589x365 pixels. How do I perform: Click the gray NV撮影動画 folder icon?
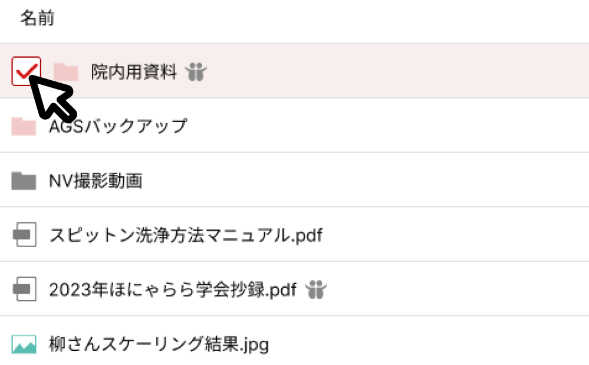(x=24, y=180)
